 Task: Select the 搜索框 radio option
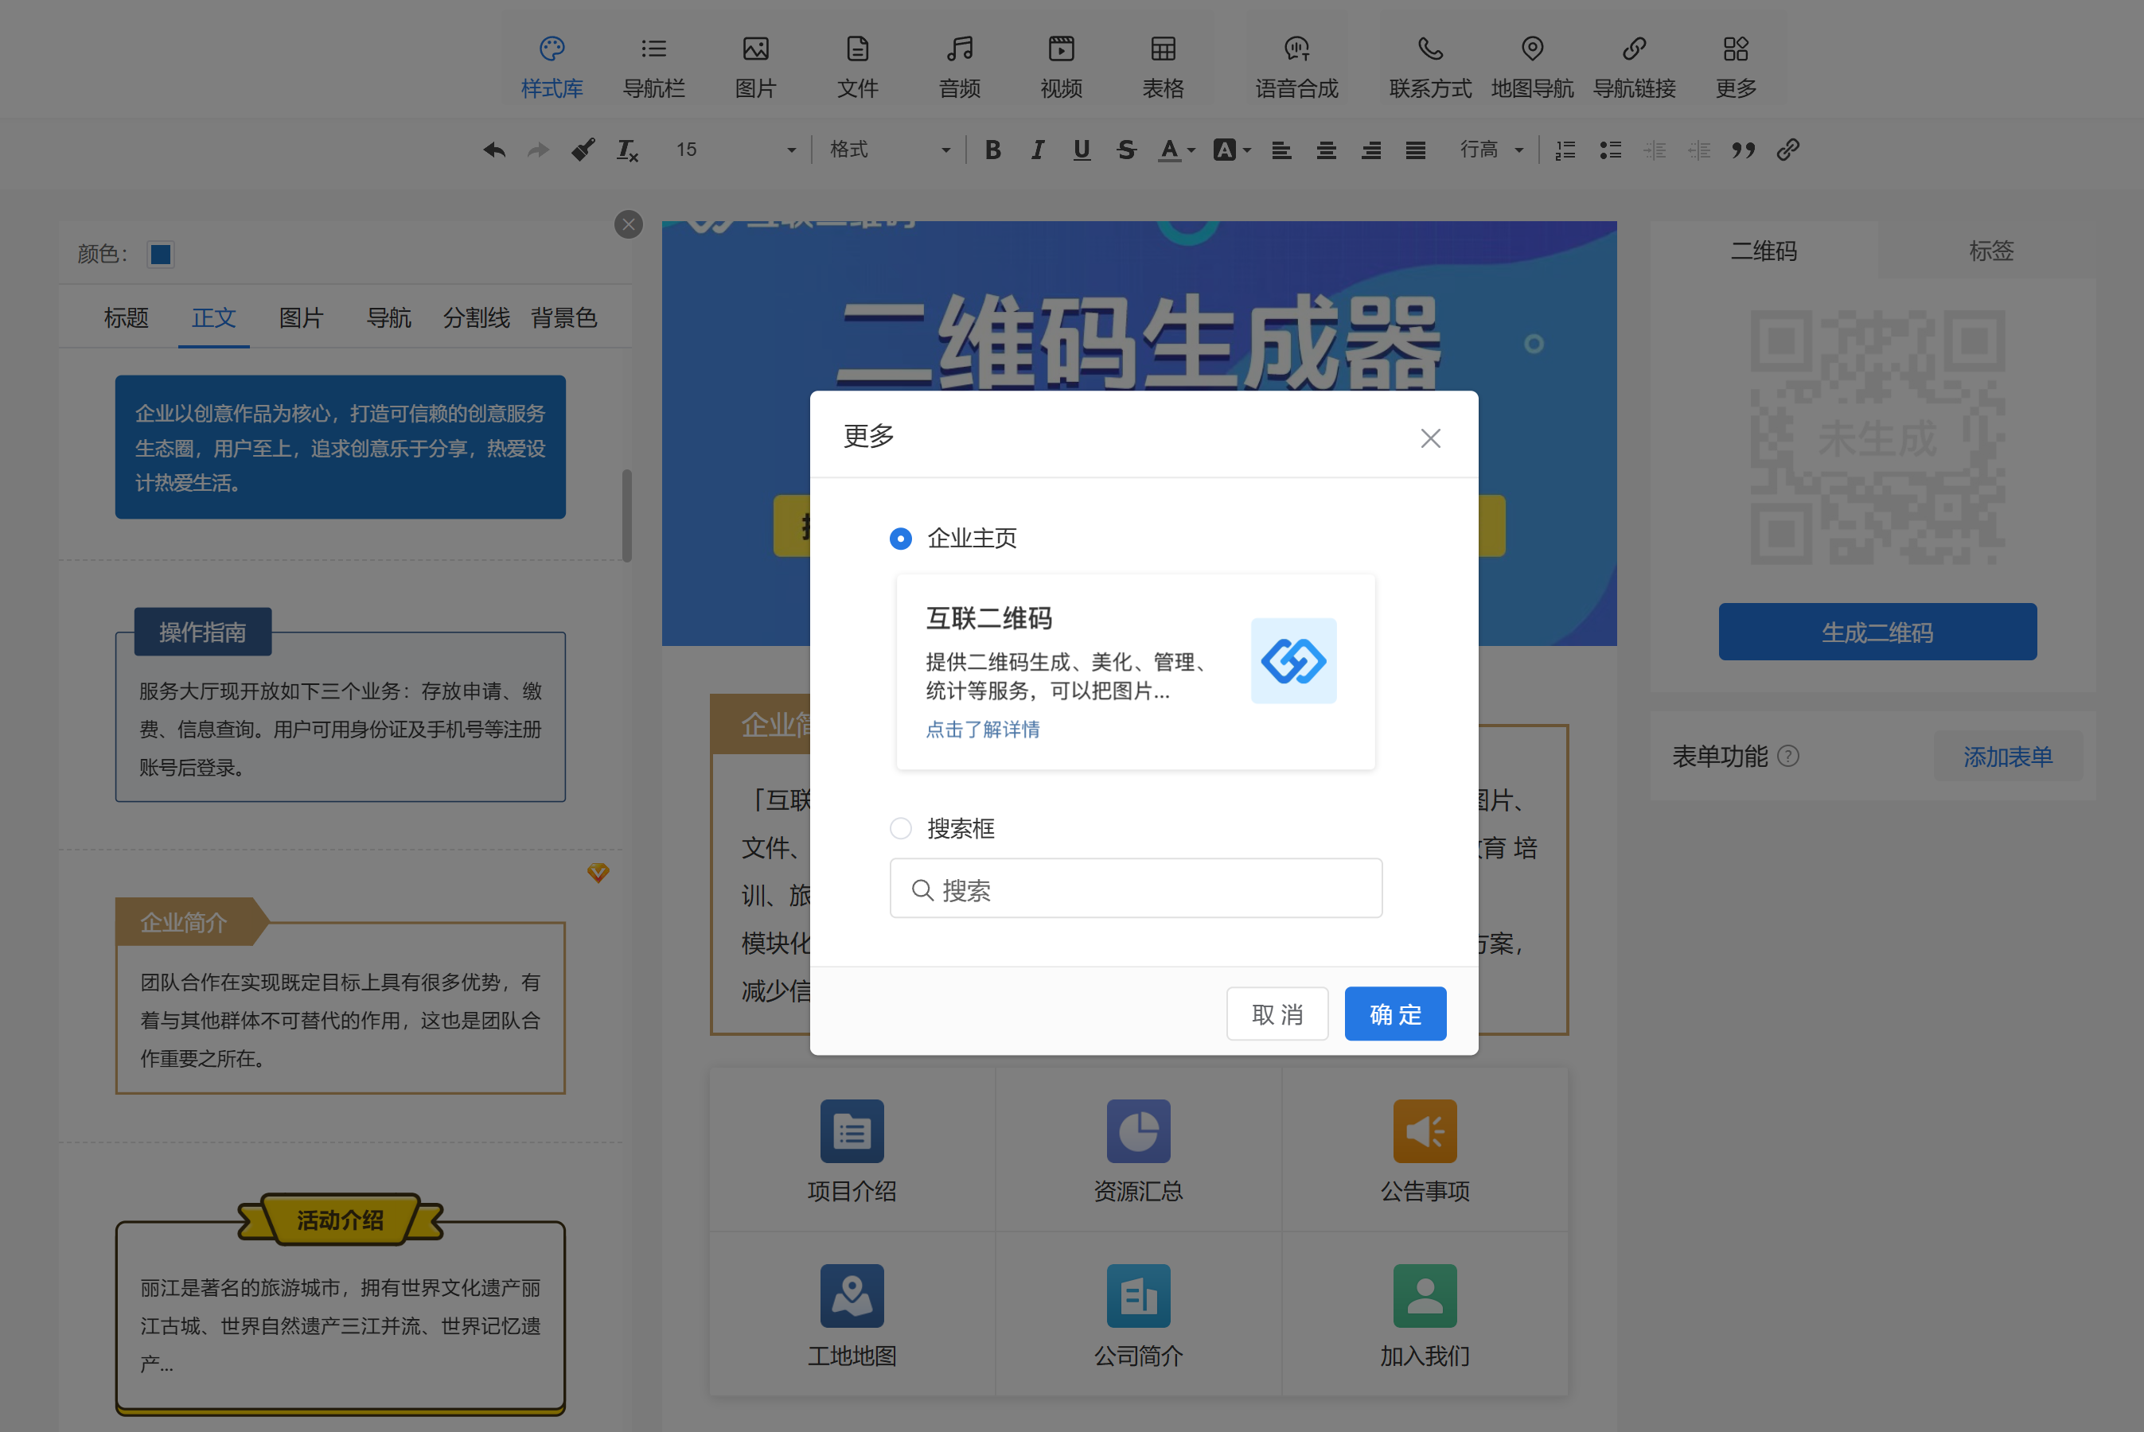pos(901,828)
